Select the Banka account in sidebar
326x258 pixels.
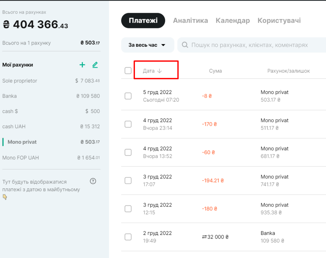tap(51, 96)
